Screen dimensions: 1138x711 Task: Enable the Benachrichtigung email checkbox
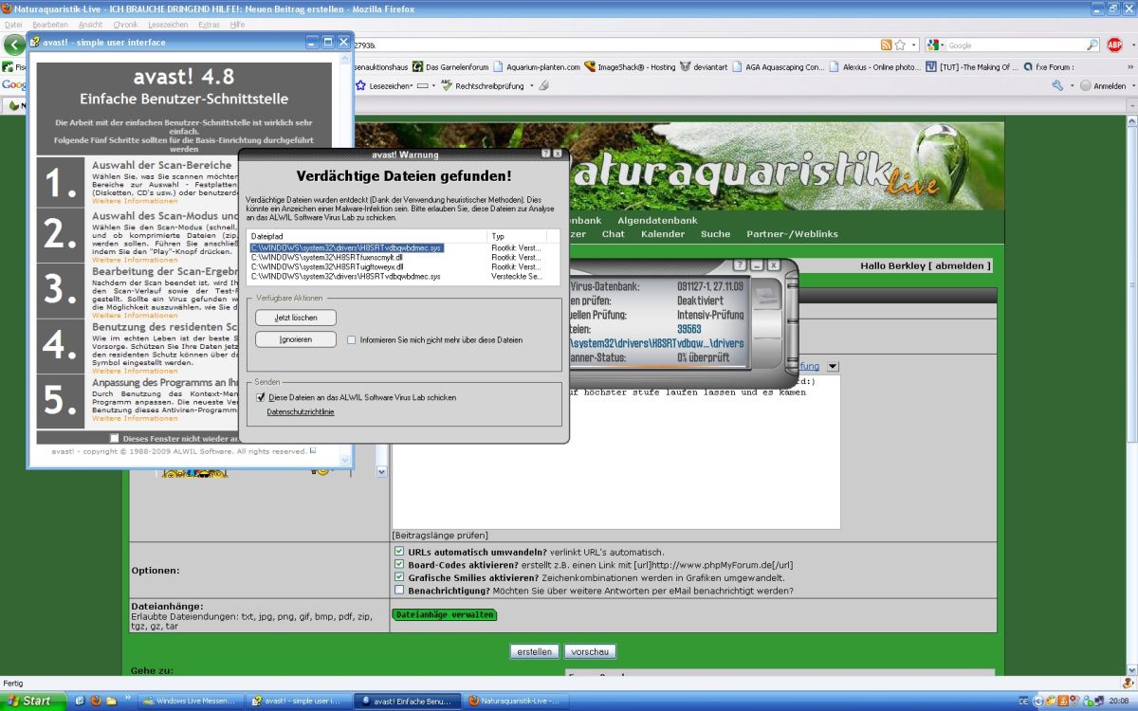pyautogui.click(x=399, y=590)
